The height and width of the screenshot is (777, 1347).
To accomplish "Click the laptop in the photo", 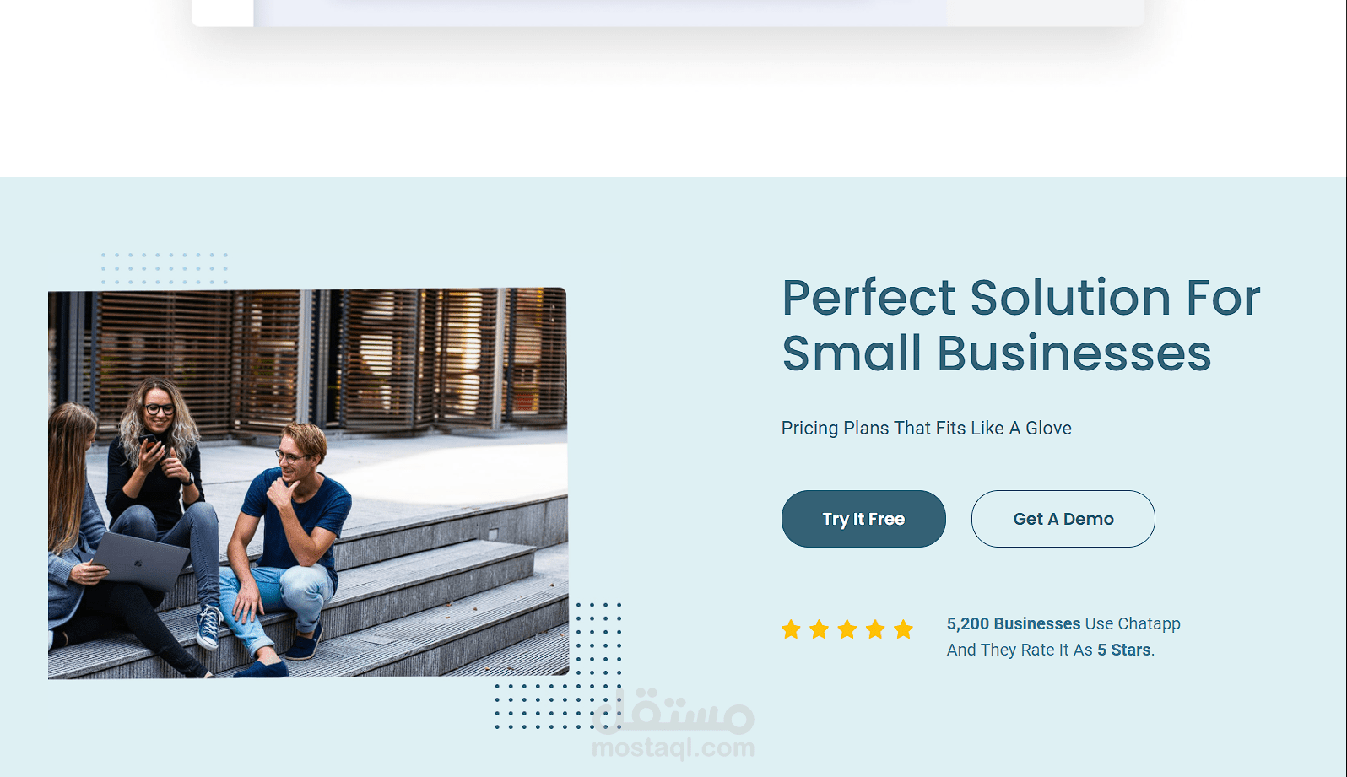I will coord(140,560).
